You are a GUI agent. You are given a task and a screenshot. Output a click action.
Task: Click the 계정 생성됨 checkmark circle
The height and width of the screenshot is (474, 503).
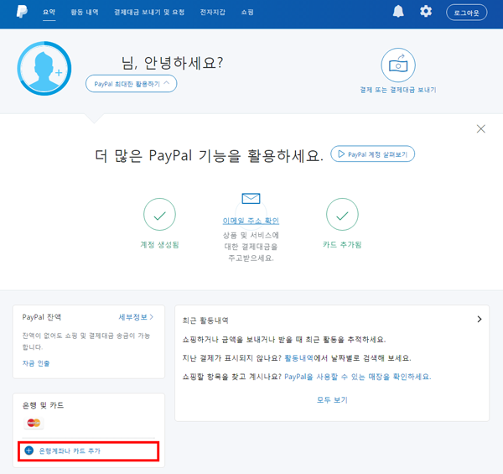[159, 214]
